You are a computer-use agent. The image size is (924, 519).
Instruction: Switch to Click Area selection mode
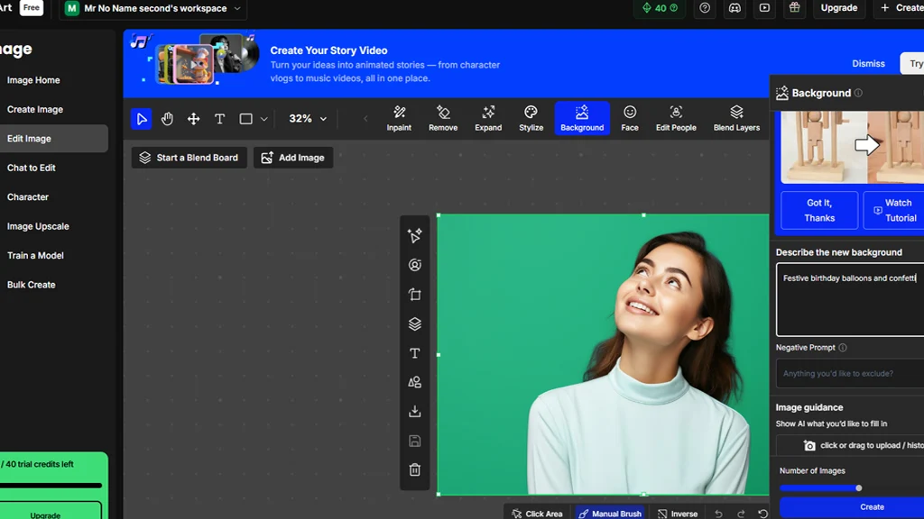[537, 513]
